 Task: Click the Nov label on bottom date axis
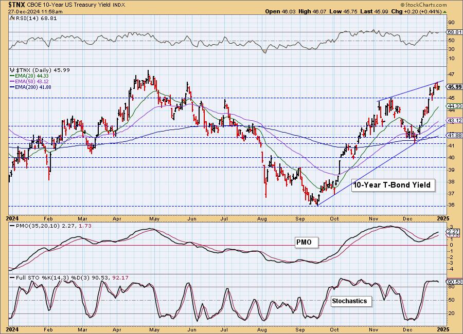(x=373, y=329)
